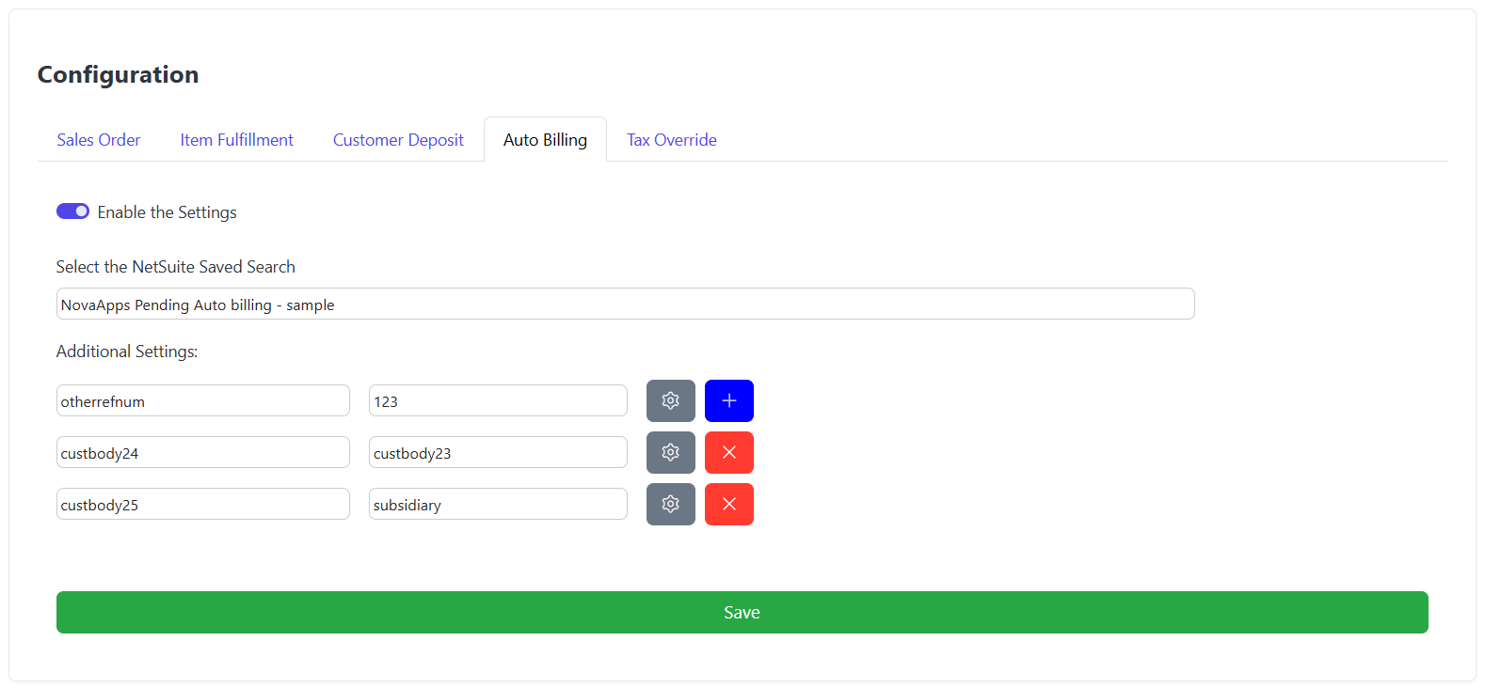1485x688 pixels.
Task: Click gear icon in custbody25 row
Action: [x=670, y=504]
